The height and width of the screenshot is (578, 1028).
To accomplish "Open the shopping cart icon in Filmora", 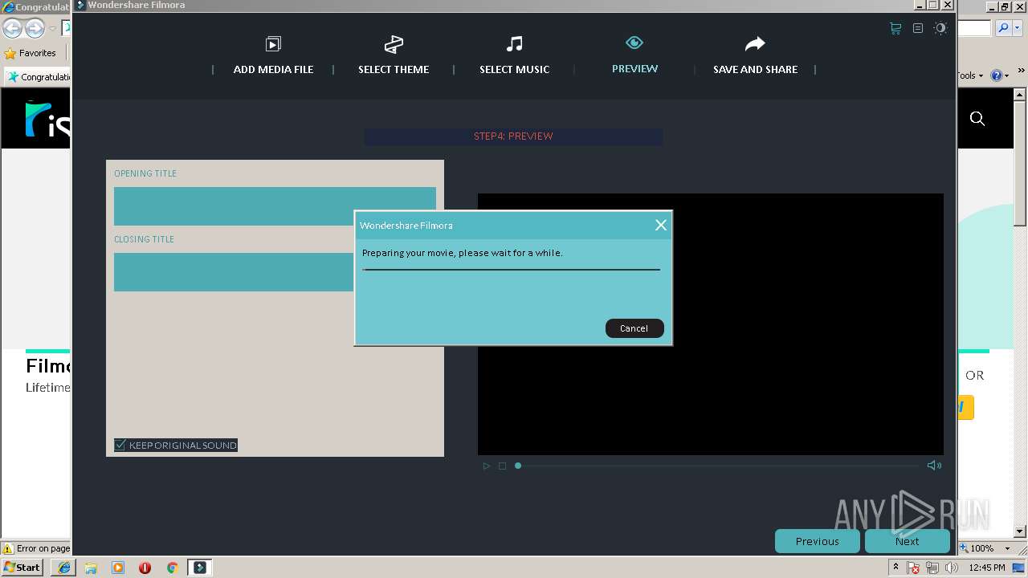I will [895, 28].
